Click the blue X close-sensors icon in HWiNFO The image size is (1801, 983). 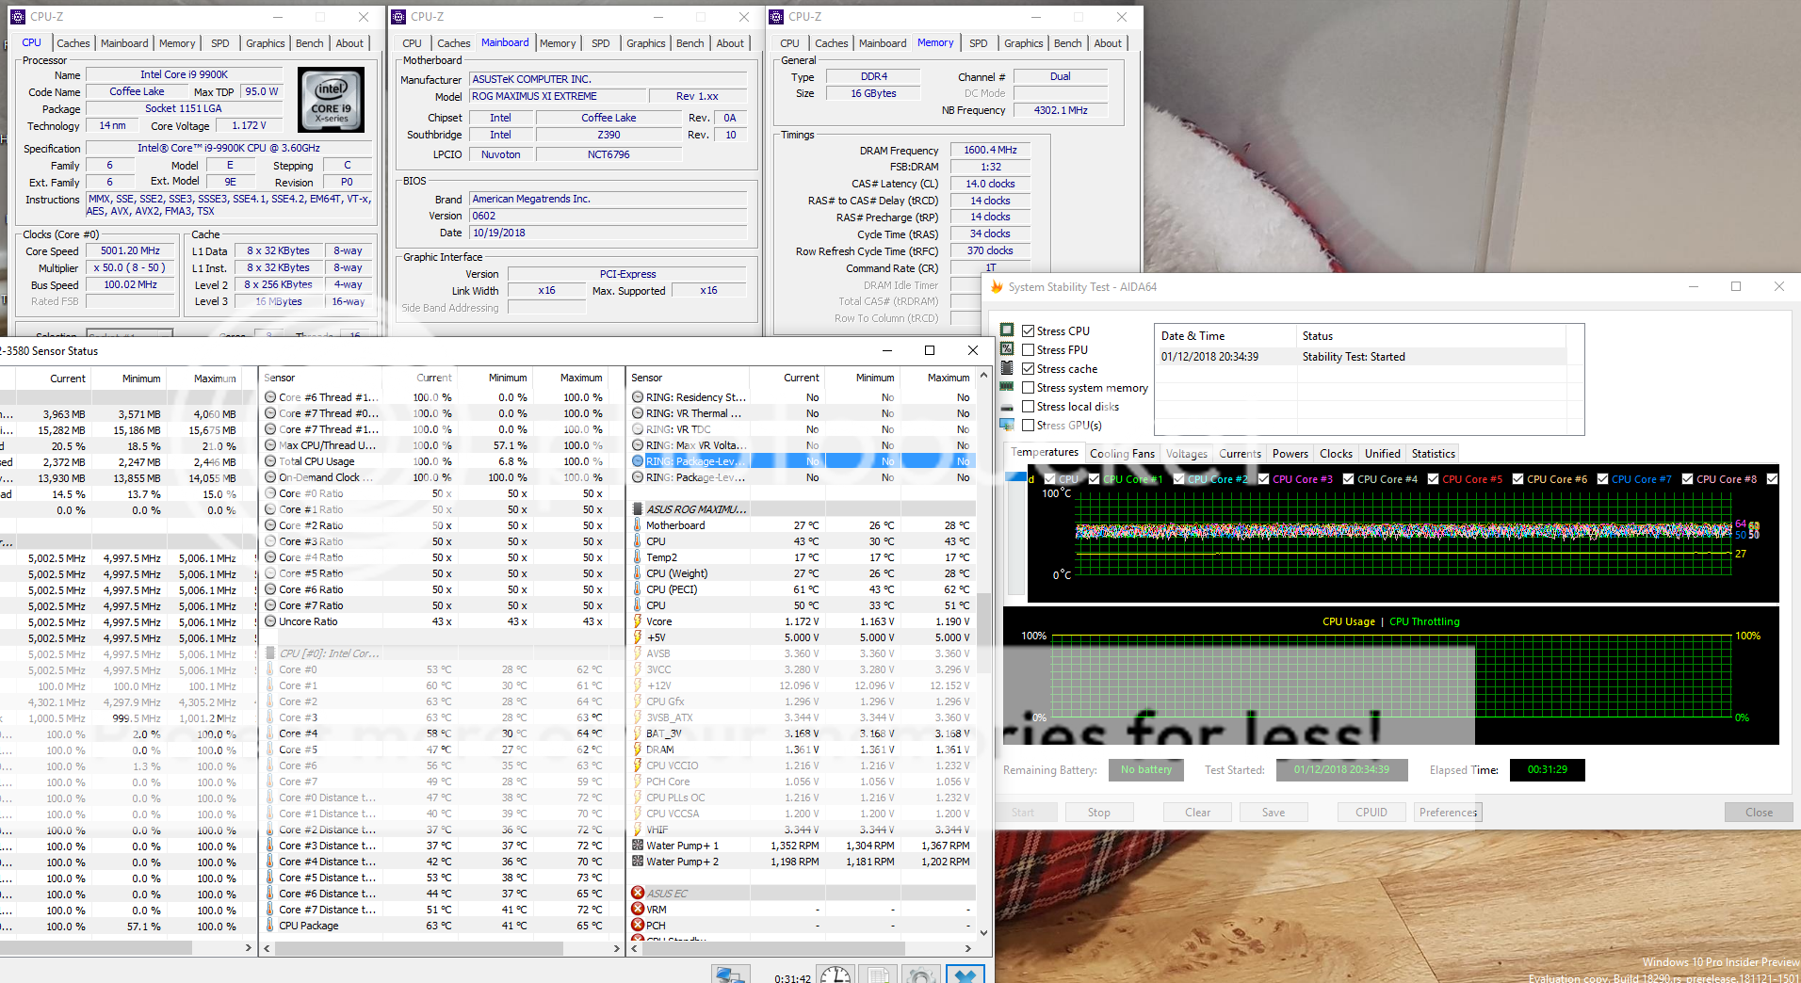(x=965, y=975)
